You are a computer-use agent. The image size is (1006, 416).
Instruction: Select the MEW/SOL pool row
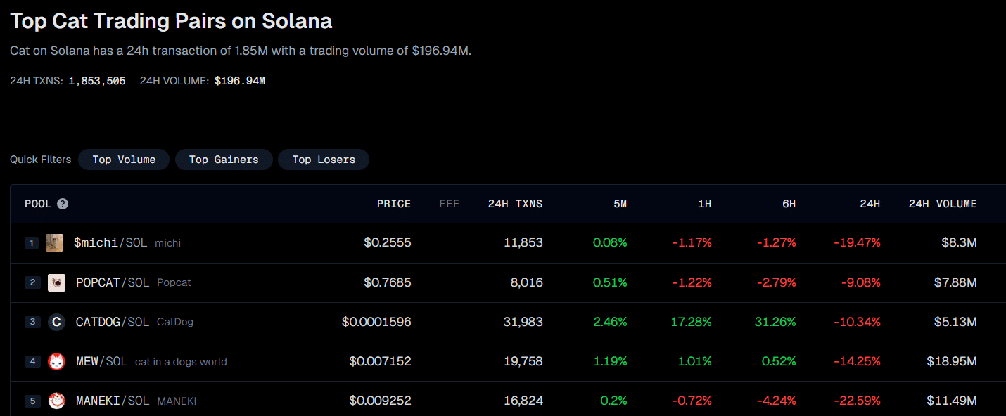101,361
